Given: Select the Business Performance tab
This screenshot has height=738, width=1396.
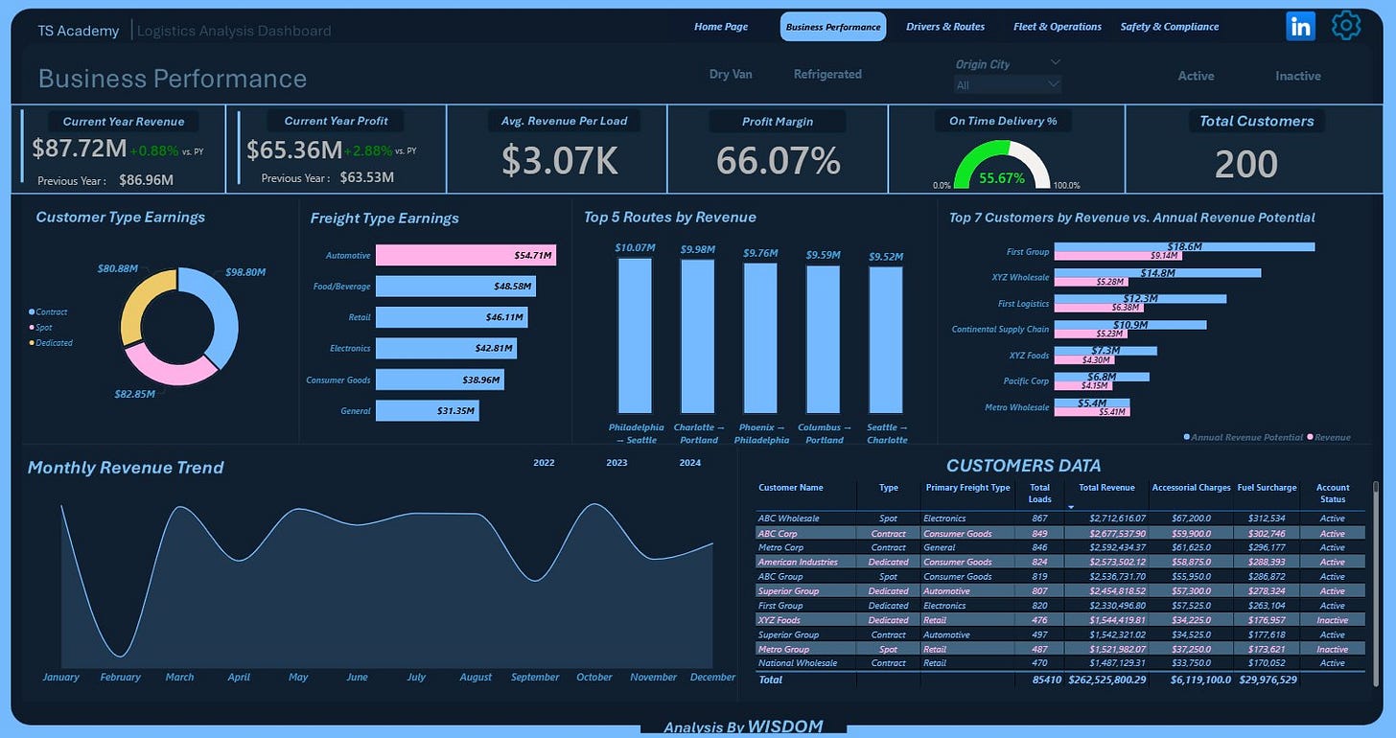Looking at the screenshot, I should tap(833, 27).
